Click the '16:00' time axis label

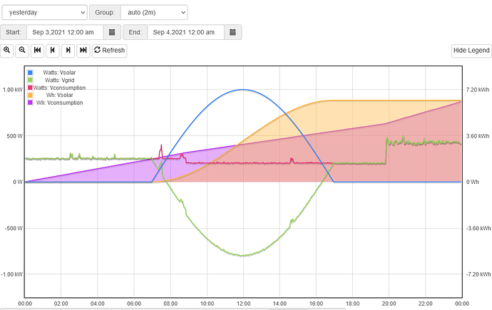[x=316, y=304]
